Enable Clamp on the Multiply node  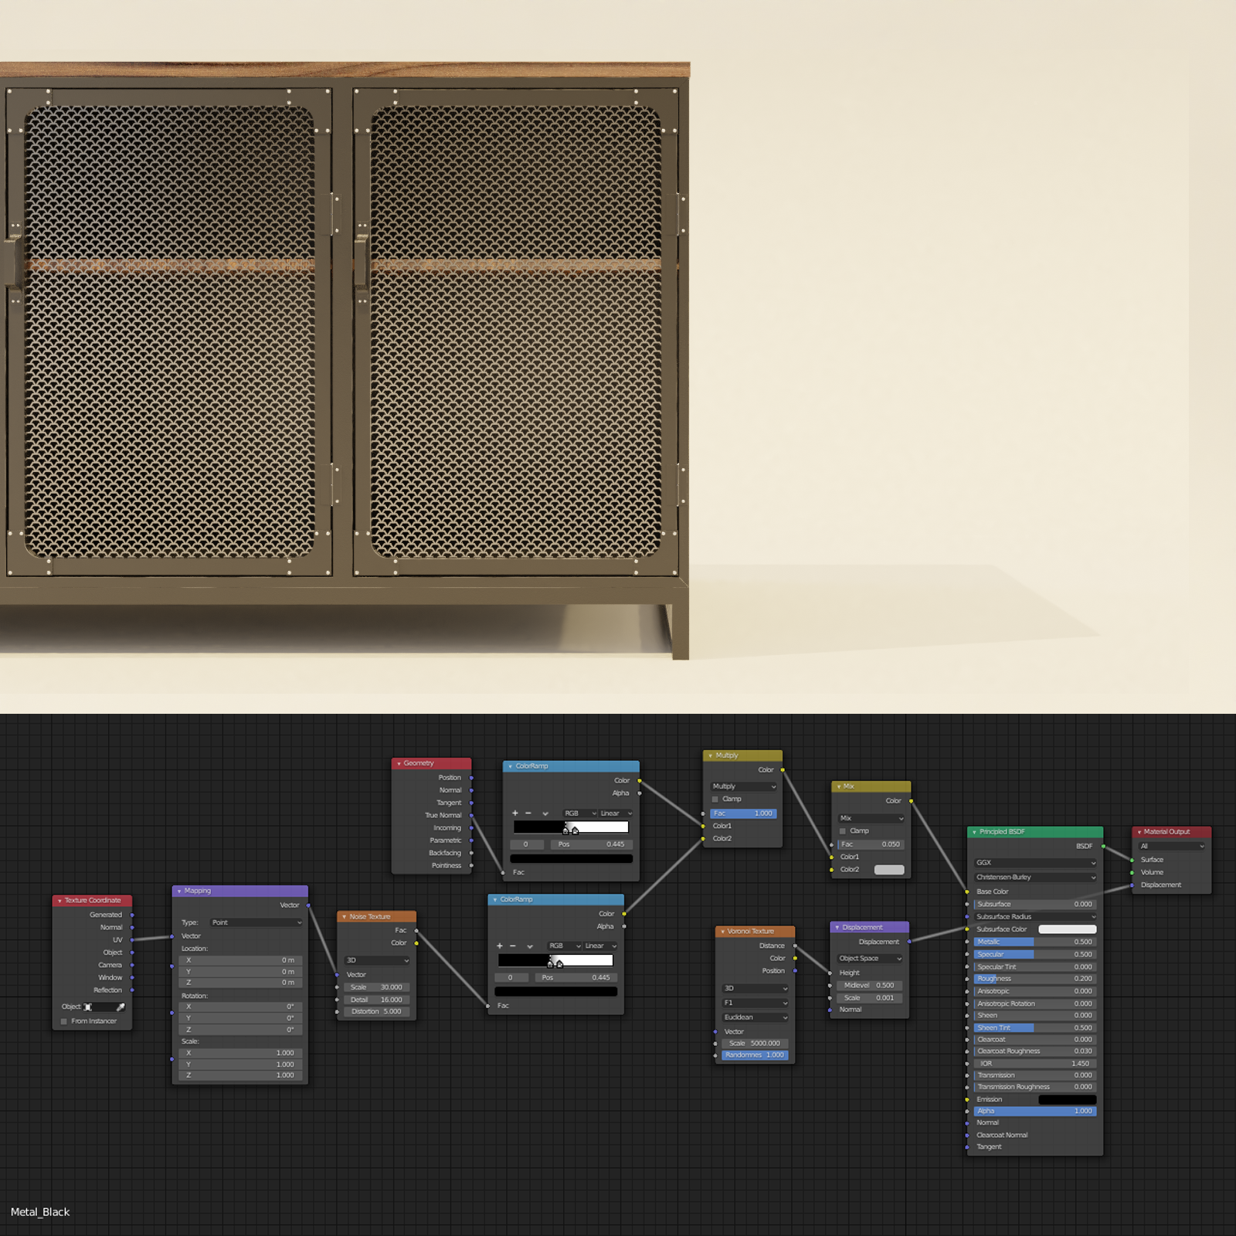coord(715,799)
